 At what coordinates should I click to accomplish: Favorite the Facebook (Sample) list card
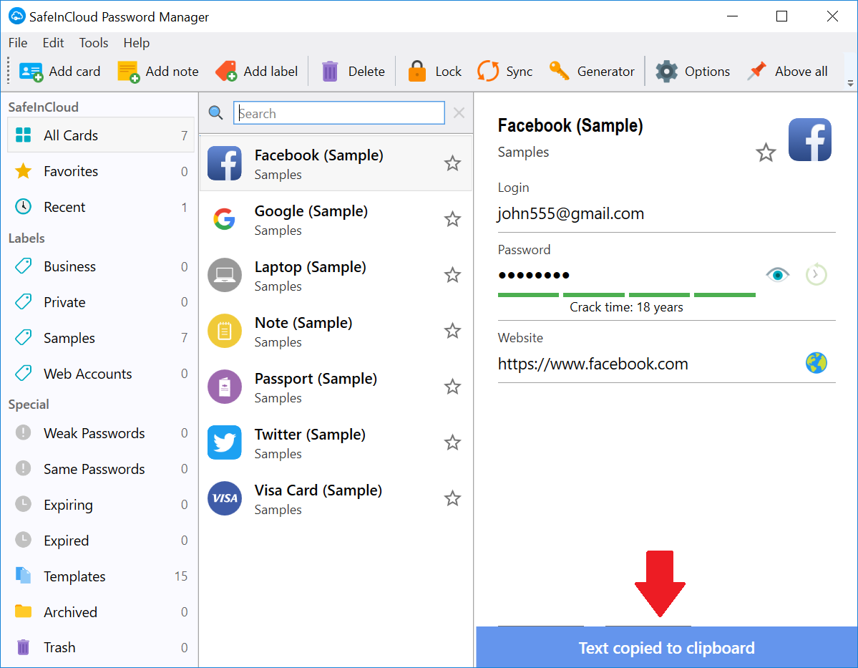pyautogui.click(x=452, y=163)
